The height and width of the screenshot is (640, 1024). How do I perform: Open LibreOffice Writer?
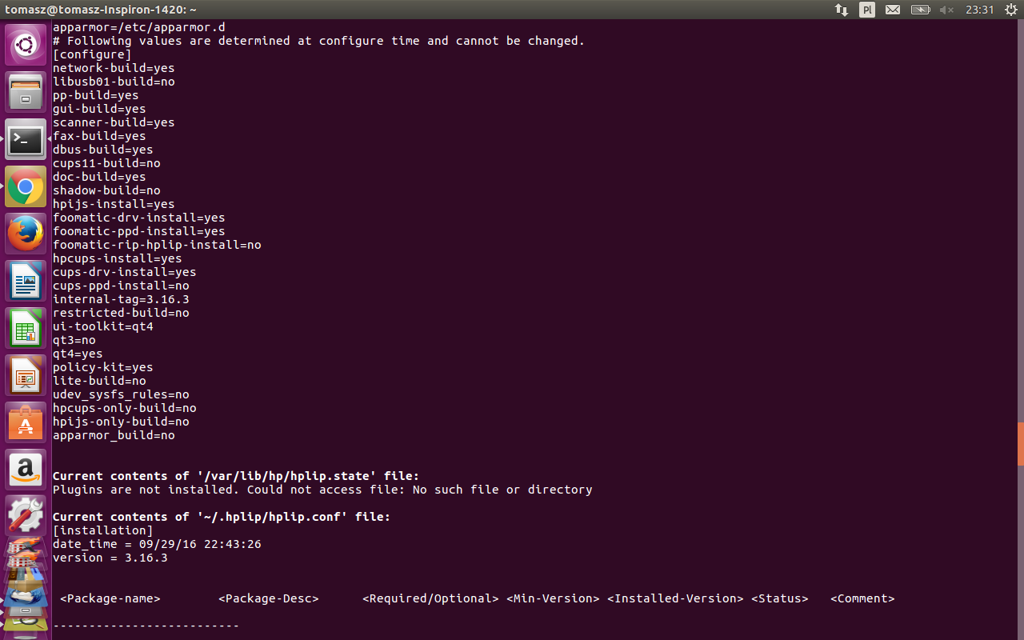[x=26, y=281]
